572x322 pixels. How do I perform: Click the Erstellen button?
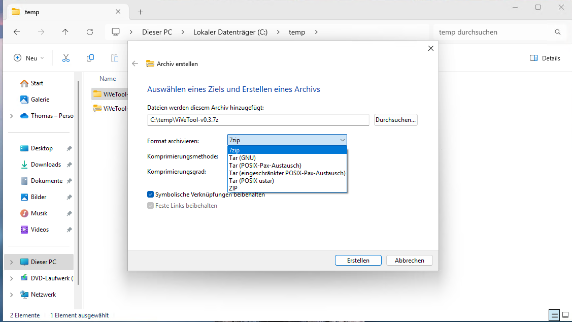point(358,260)
